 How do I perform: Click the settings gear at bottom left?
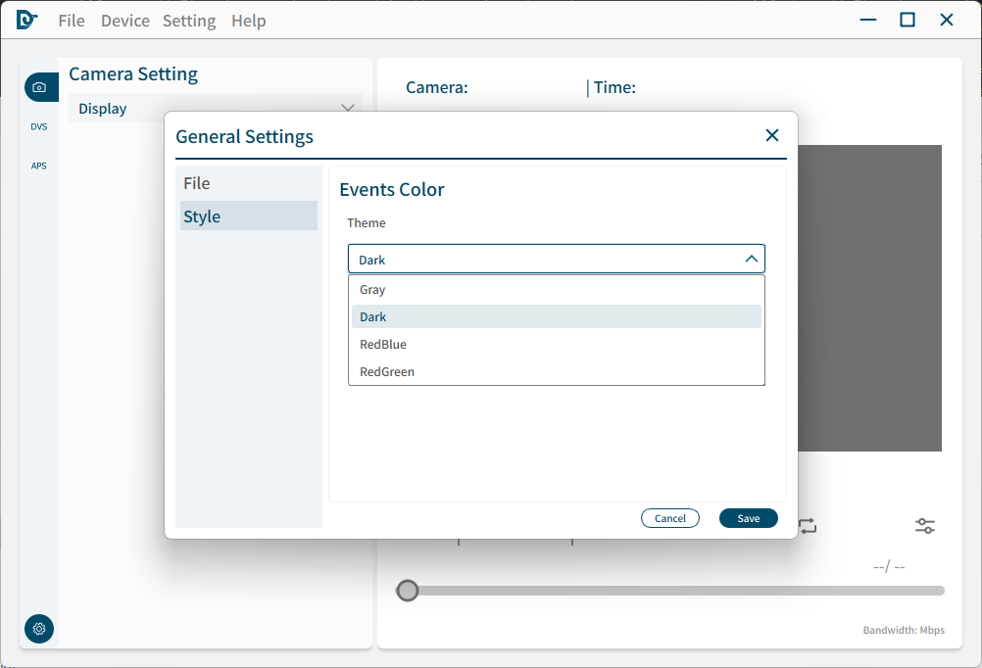click(x=39, y=629)
